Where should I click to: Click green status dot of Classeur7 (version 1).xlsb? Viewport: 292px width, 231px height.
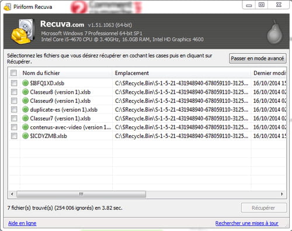pyautogui.click(x=25, y=118)
